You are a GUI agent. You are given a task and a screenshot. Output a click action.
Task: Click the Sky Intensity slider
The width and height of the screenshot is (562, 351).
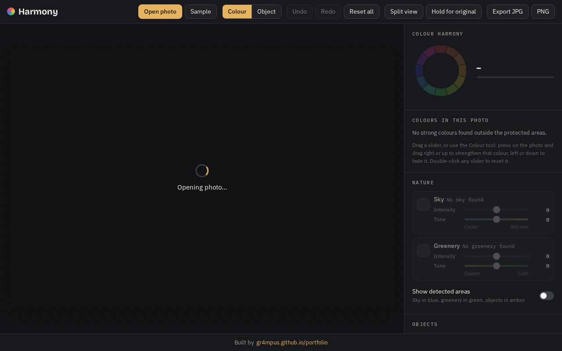[x=496, y=210]
